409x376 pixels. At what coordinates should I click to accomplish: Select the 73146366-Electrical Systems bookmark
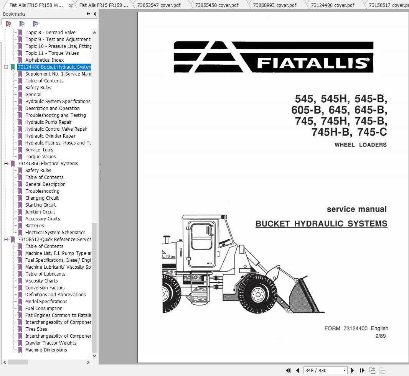(48, 164)
